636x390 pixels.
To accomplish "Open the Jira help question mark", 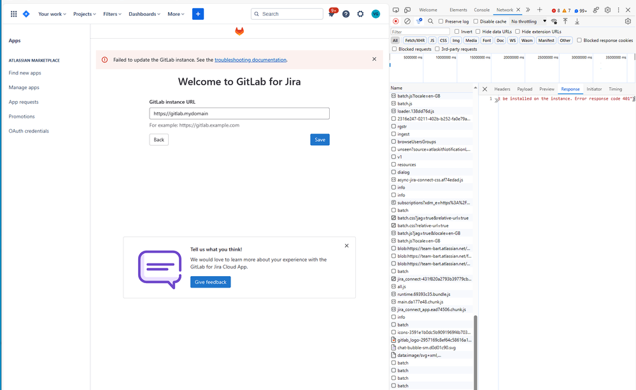I will click(x=346, y=14).
